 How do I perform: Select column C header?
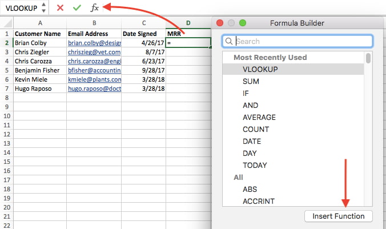coord(143,23)
